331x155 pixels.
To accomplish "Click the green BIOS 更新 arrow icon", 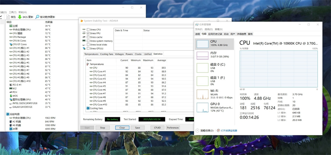I will [x=19, y=17].
